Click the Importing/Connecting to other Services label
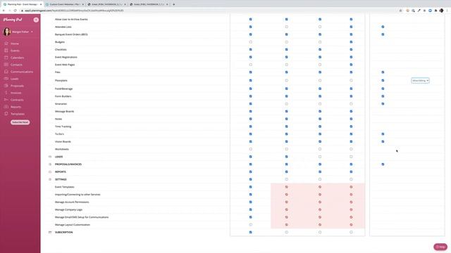The height and width of the screenshot is (253, 451). (x=78, y=195)
